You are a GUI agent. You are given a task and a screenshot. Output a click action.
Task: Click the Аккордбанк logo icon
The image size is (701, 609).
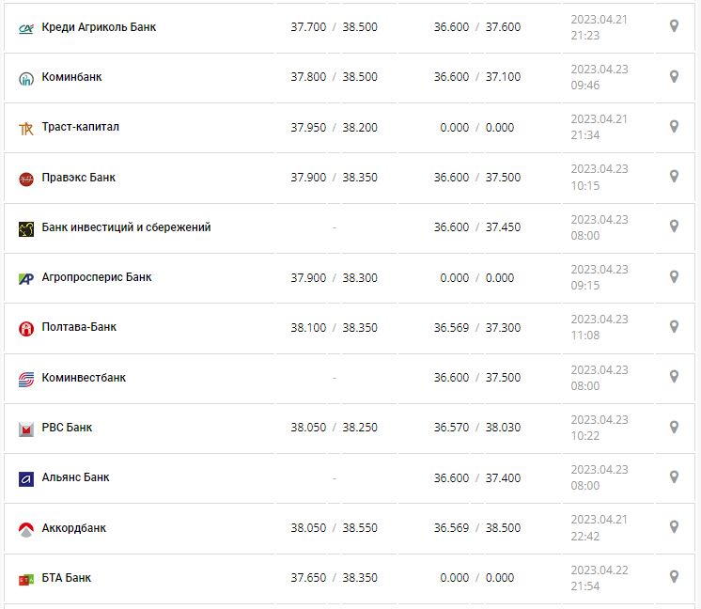point(26,529)
